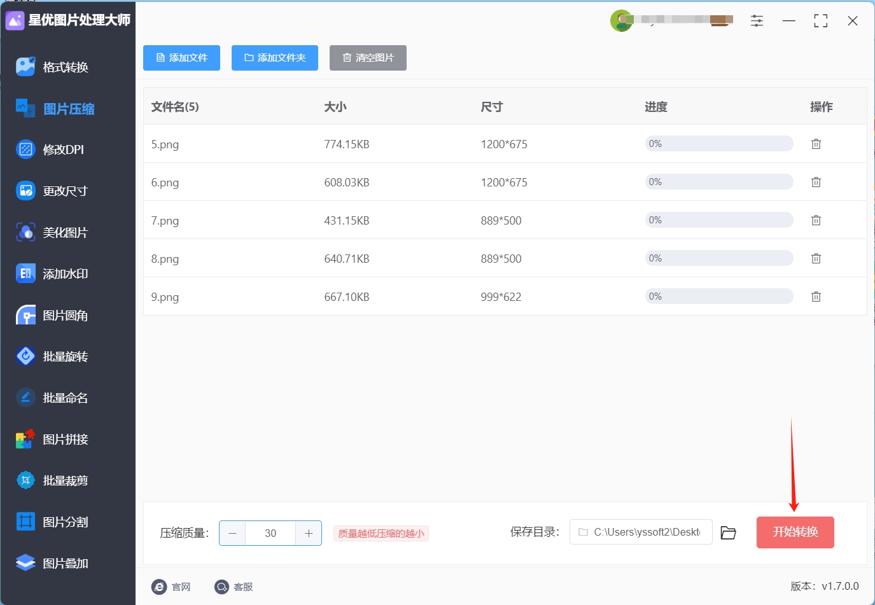Open the 图片分割 image split icon

pos(25,522)
